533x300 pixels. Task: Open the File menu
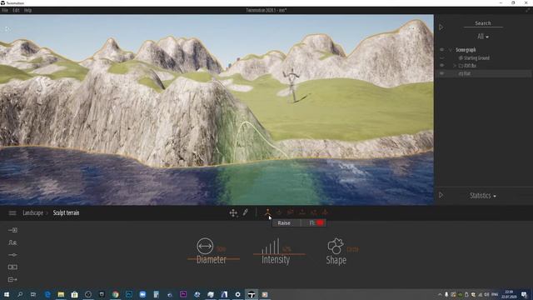click(5, 10)
